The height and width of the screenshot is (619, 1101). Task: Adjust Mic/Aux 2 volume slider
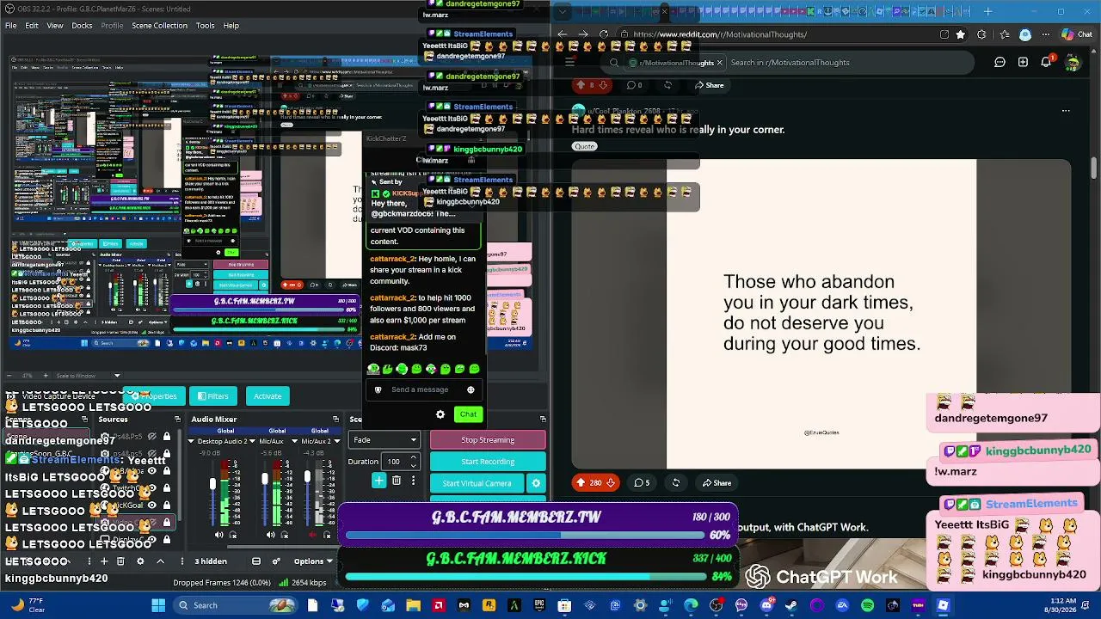point(307,494)
